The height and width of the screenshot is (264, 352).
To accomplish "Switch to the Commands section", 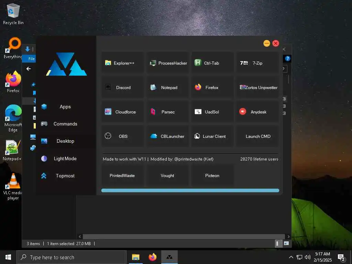I will point(66,124).
